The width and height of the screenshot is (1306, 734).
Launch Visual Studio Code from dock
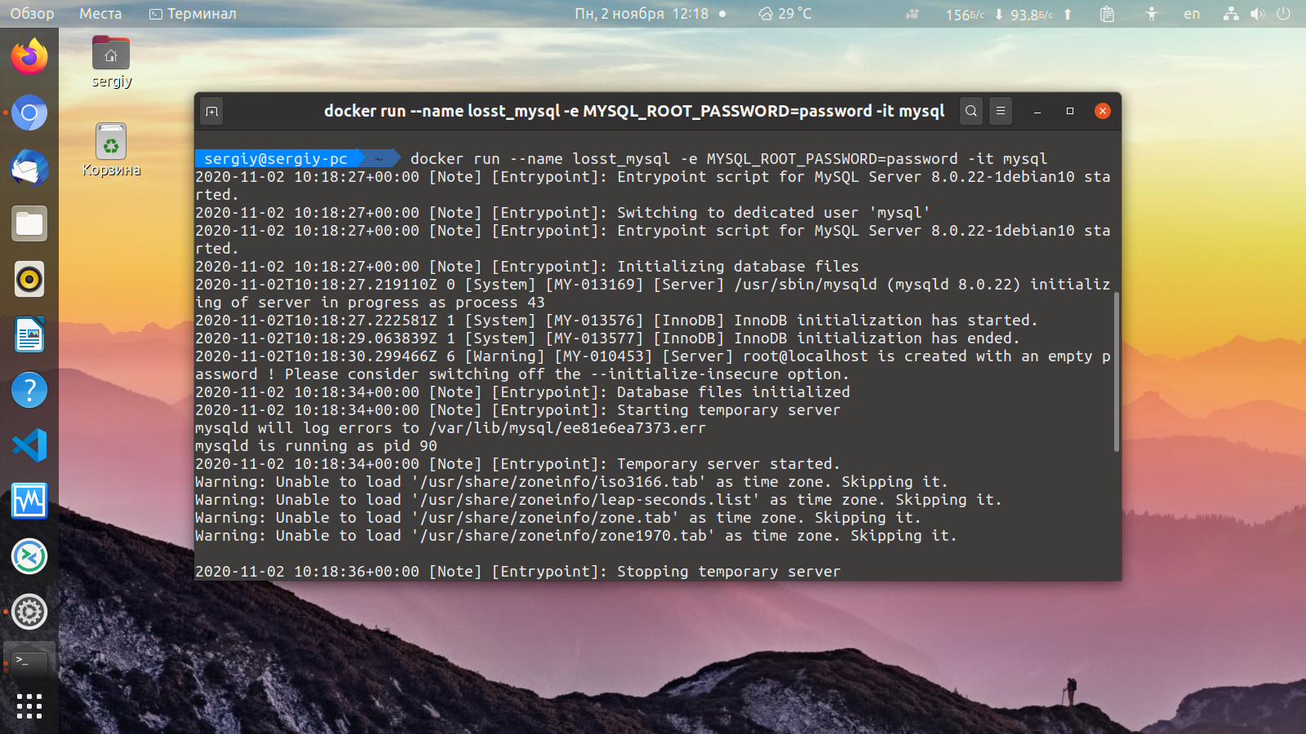pos(29,445)
